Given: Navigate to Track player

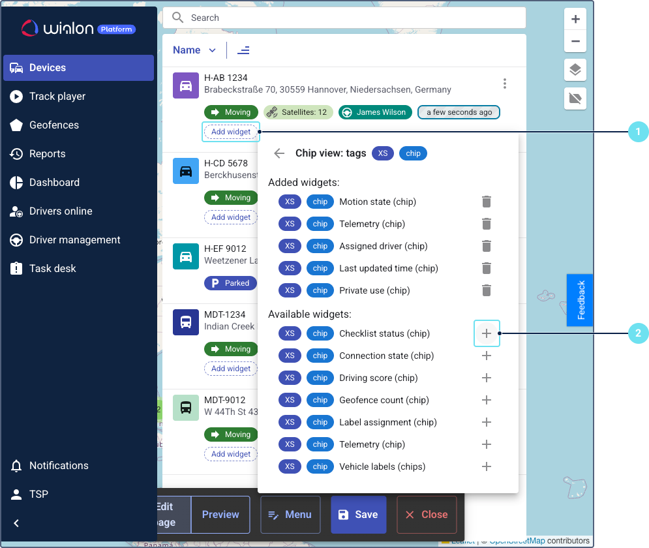Looking at the screenshot, I should click(57, 96).
